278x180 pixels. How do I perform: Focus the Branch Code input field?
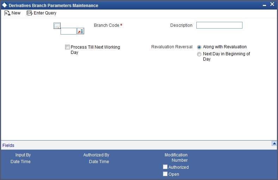coord(69,31)
